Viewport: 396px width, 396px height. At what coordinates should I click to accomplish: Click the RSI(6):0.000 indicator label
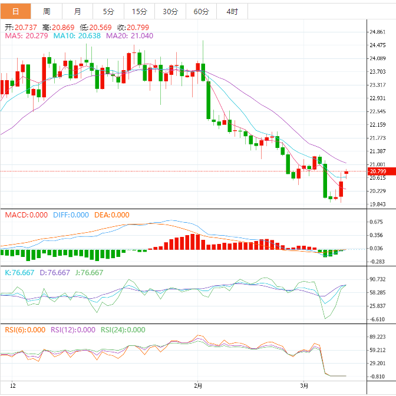coord(25,330)
